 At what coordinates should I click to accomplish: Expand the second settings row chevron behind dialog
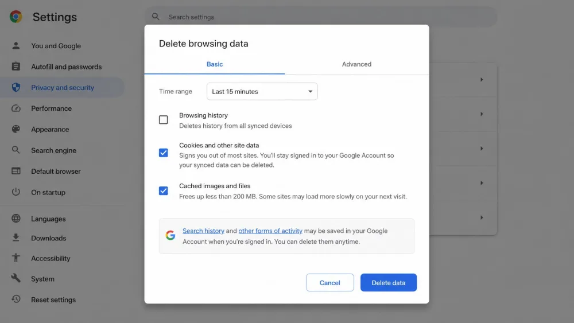pos(482,114)
